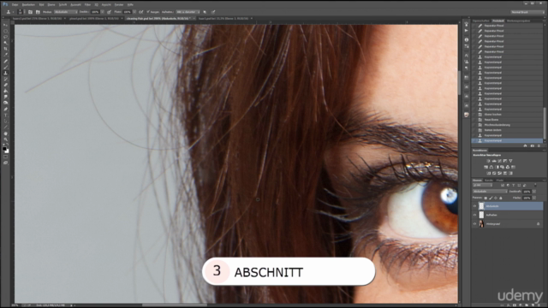548x308 pixels.
Task: Select the Zoom tool
Action: coord(6,139)
